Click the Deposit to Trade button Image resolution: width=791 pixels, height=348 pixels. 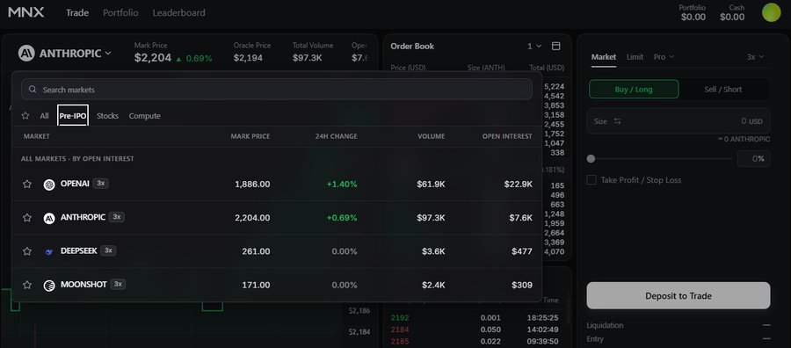click(x=679, y=295)
